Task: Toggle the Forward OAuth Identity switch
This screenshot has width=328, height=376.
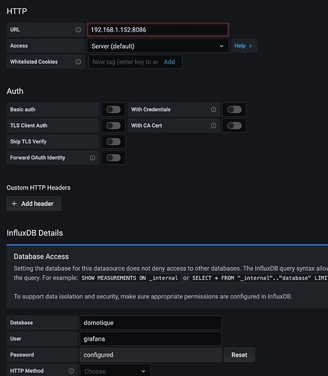Action: tap(113, 158)
